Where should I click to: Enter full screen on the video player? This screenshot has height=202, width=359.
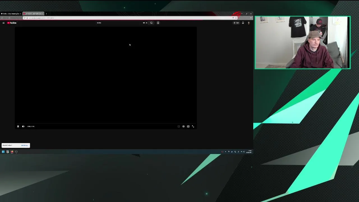click(193, 126)
